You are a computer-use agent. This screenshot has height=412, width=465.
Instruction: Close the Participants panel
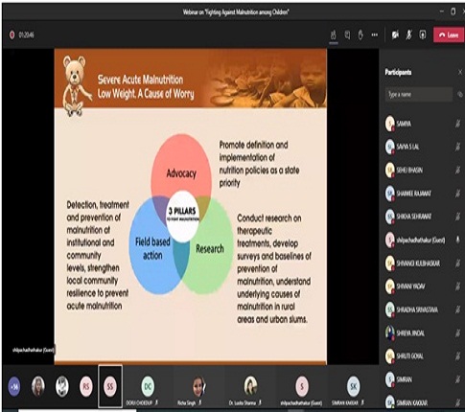460,72
